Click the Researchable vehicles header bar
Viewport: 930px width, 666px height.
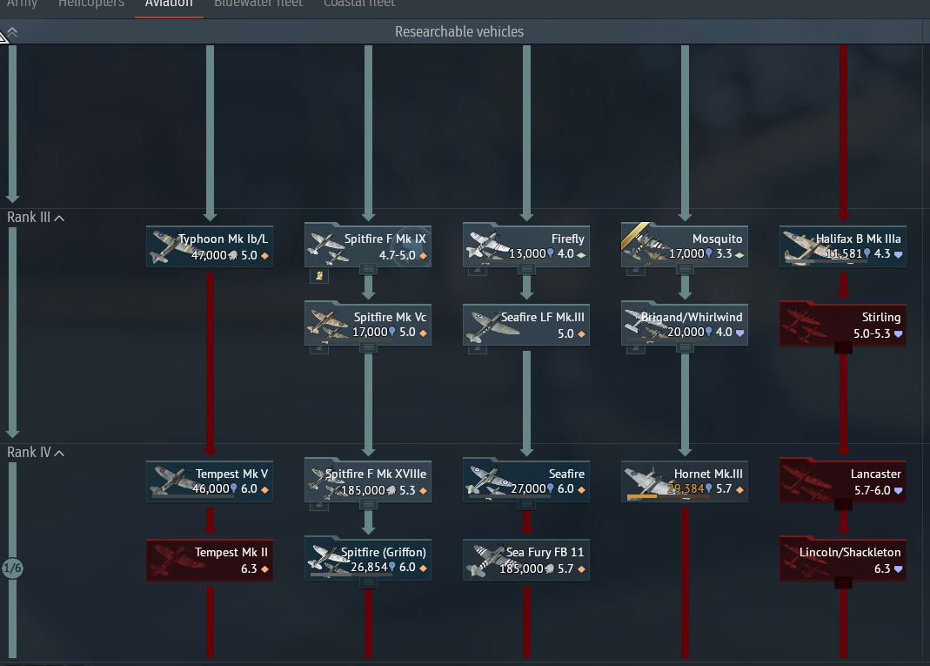[x=461, y=31]
